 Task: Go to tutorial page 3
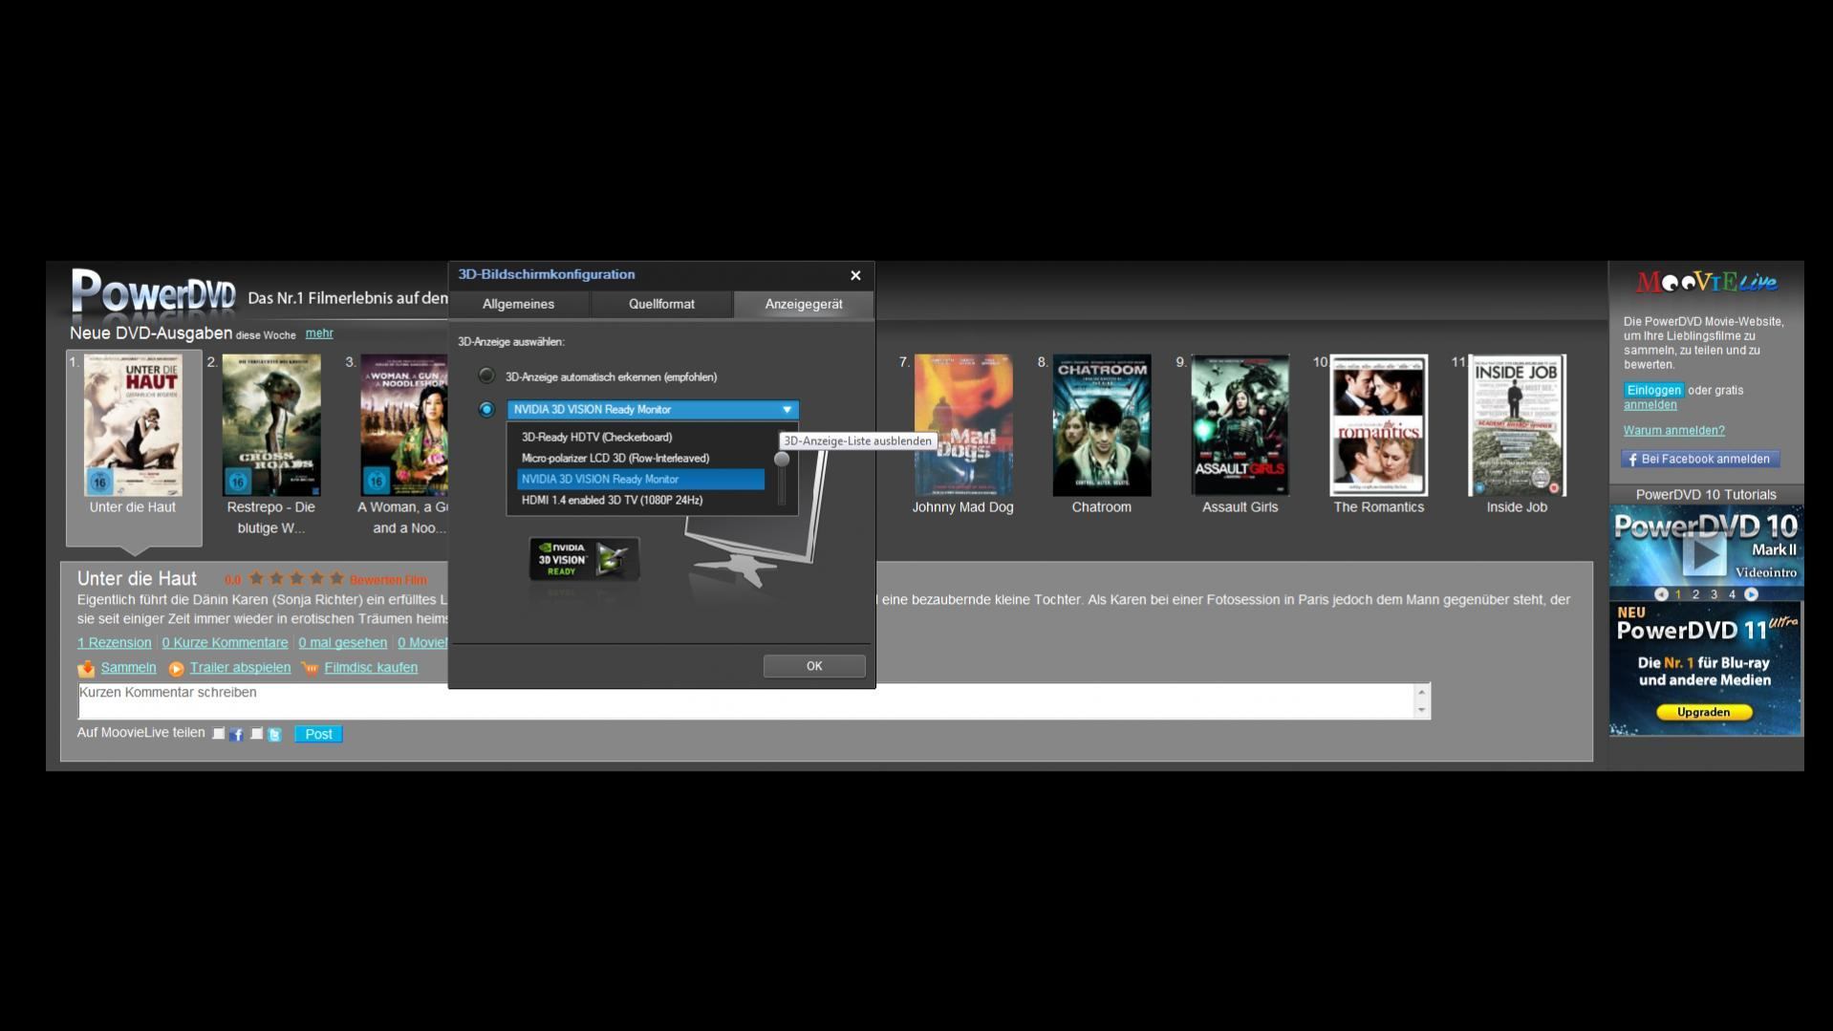(x=1714, y=594)
